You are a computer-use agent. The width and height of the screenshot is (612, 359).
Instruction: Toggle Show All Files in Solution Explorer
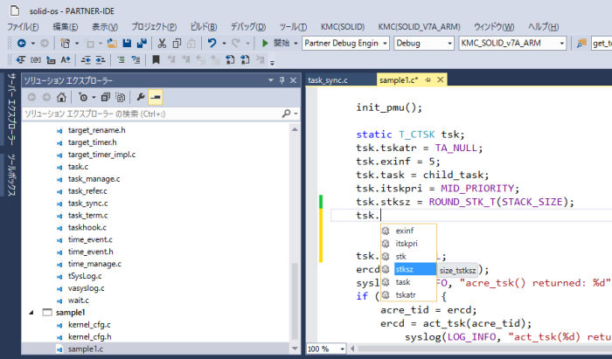(x=119, y=97)
